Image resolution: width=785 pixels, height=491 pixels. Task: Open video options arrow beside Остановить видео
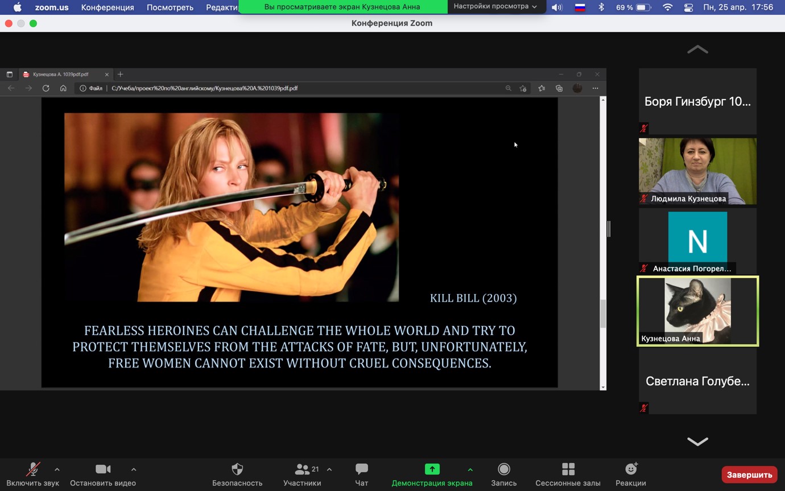134,469
